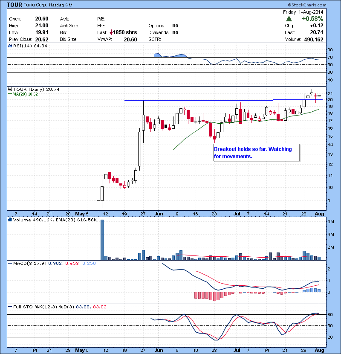The width and height of the screenshot is (341, 354).
Task: Click the Open value 20.60
Action: click(42, 19)
